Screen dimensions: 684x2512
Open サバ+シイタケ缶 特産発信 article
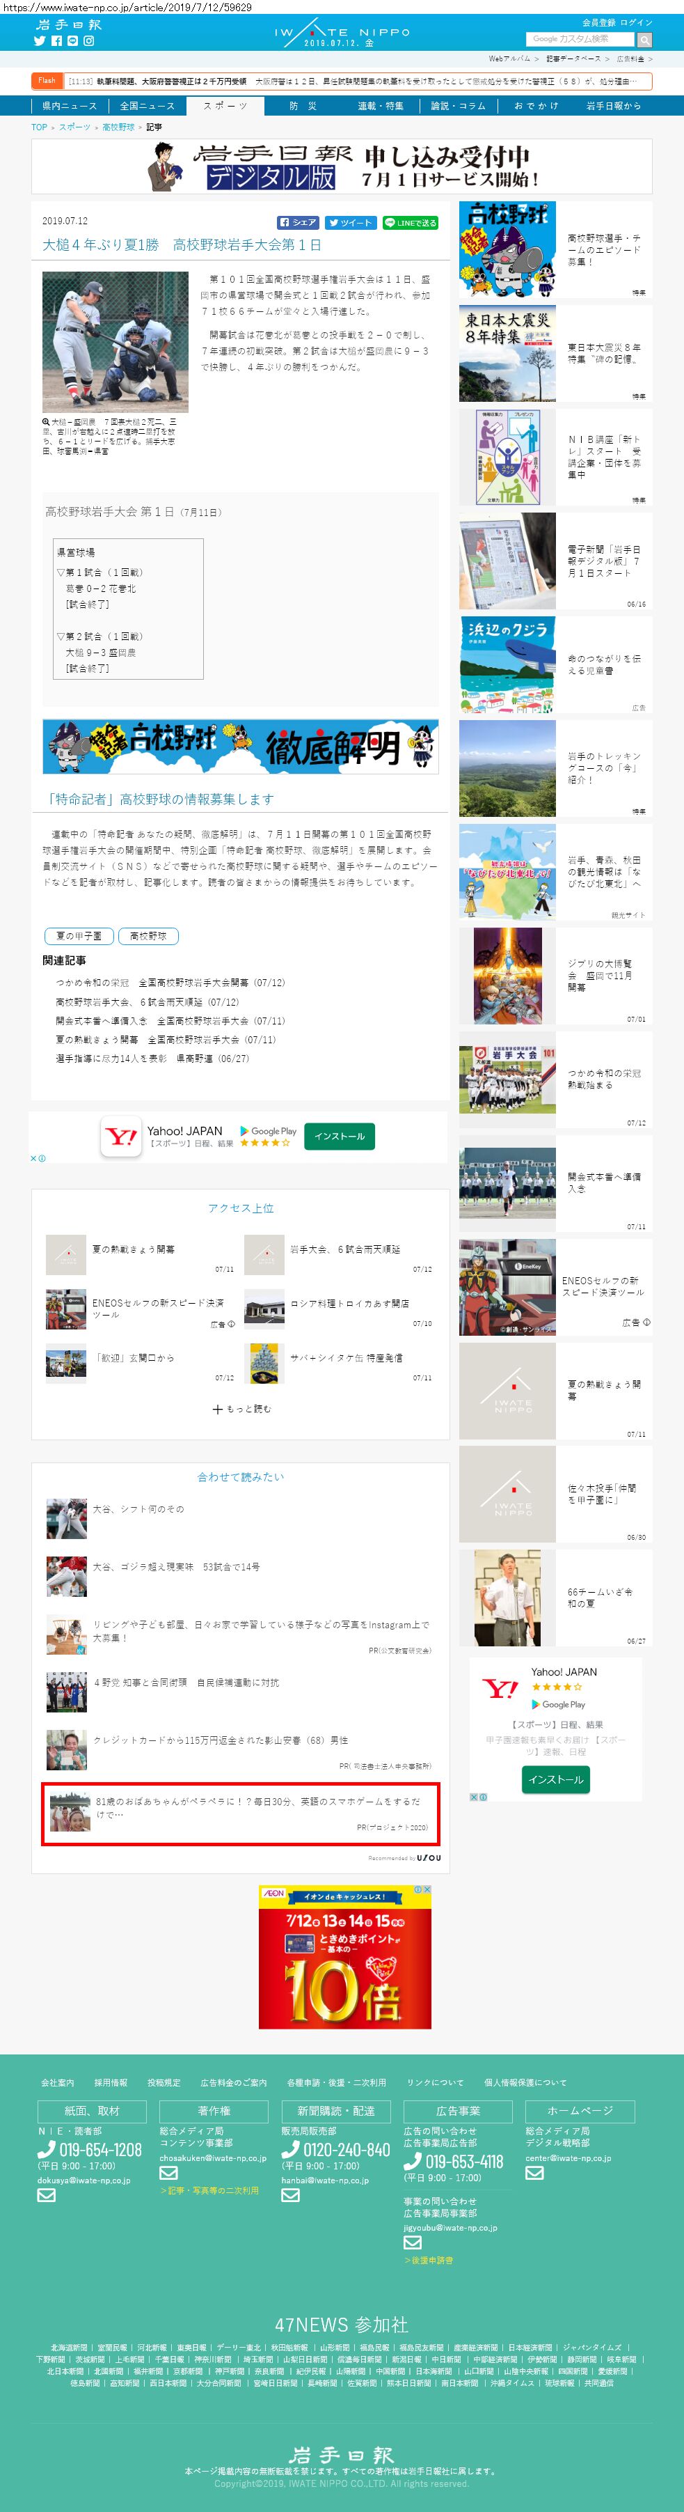pos(346,1357)
